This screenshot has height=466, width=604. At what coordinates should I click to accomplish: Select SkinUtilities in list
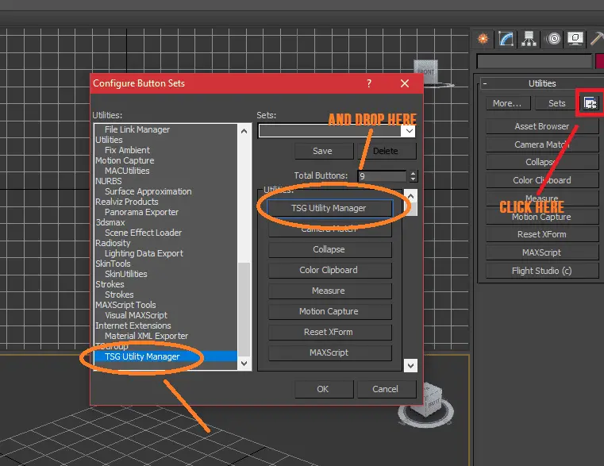[x=126, y=274]
